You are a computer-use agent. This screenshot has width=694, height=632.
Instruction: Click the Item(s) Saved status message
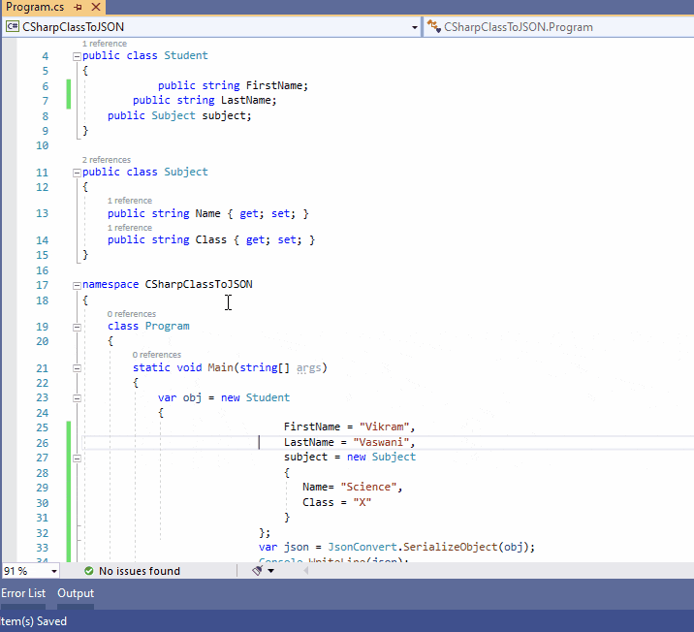tap(33, 621)
